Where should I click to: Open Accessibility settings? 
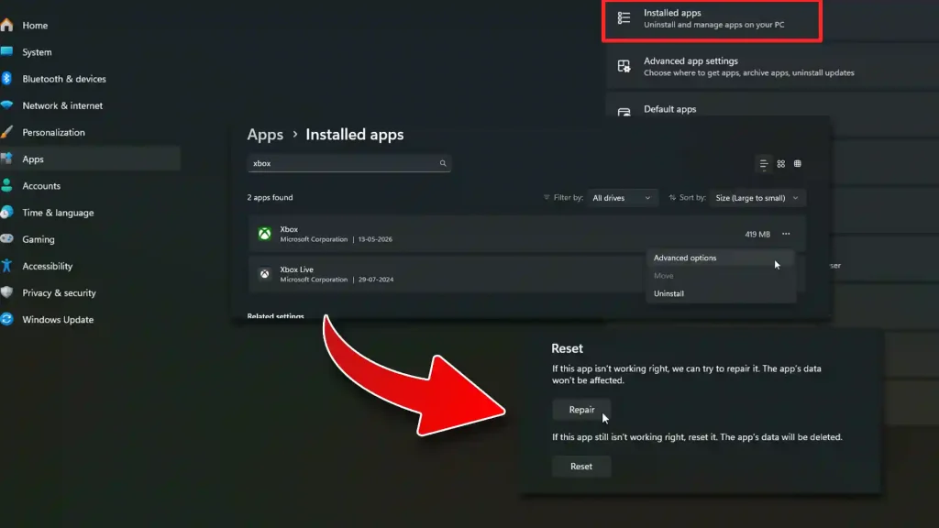click(48, 266)
